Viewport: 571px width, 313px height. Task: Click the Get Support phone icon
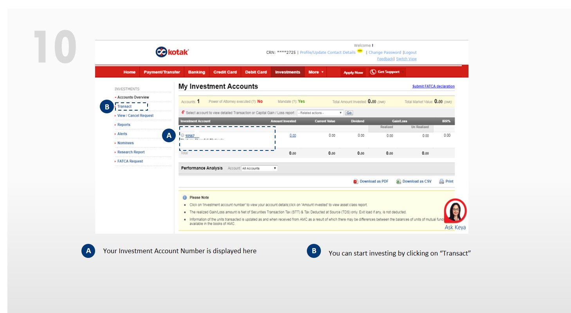point(373,72)
